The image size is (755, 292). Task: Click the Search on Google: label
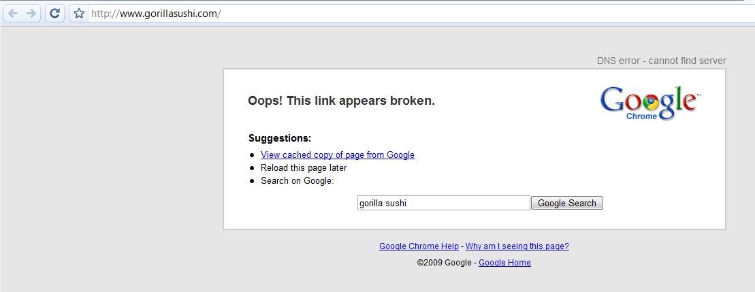click(297, 181)
